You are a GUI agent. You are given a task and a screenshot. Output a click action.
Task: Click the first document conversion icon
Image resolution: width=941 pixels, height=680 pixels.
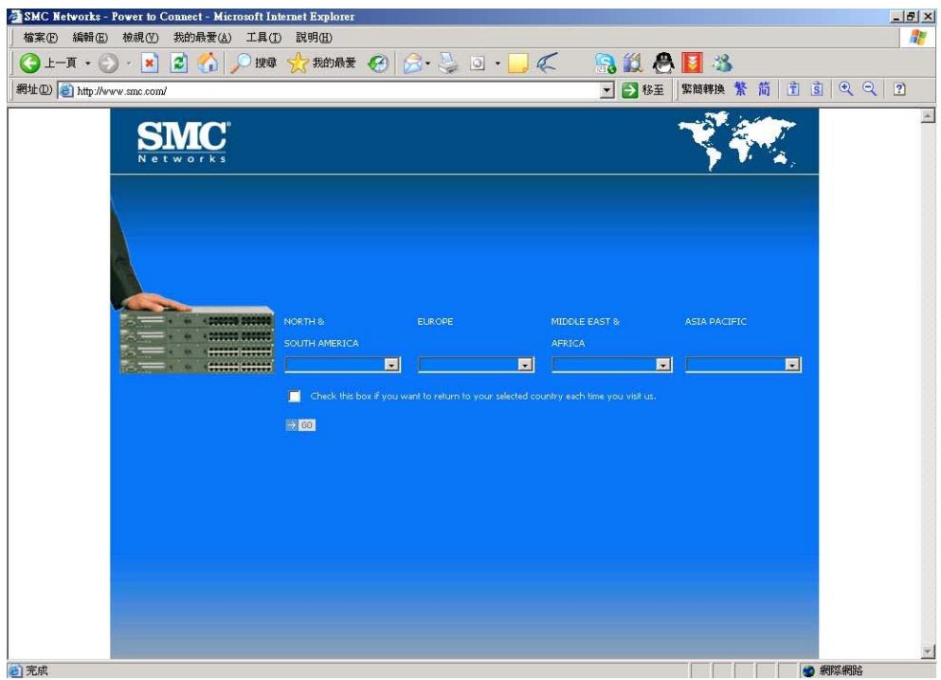(793, 89)
